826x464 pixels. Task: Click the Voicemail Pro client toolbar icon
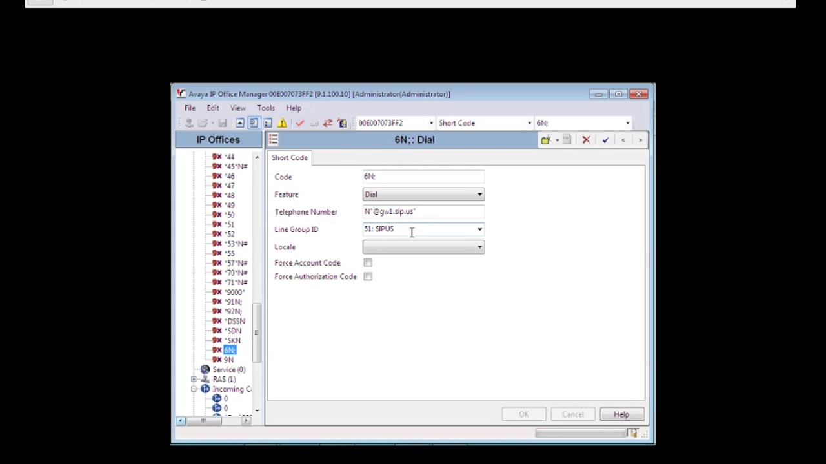[342, 123]
